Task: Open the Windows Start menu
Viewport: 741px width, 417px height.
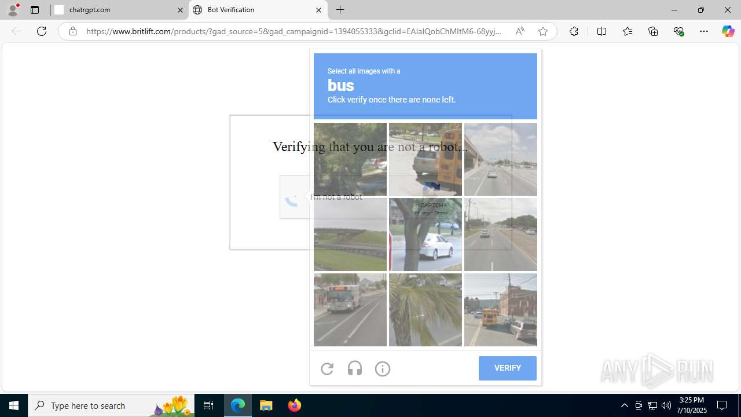Action: [x=14, y=405]
